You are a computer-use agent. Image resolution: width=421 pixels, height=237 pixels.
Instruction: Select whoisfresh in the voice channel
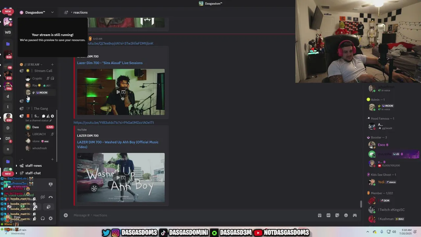tap(39, 148)
